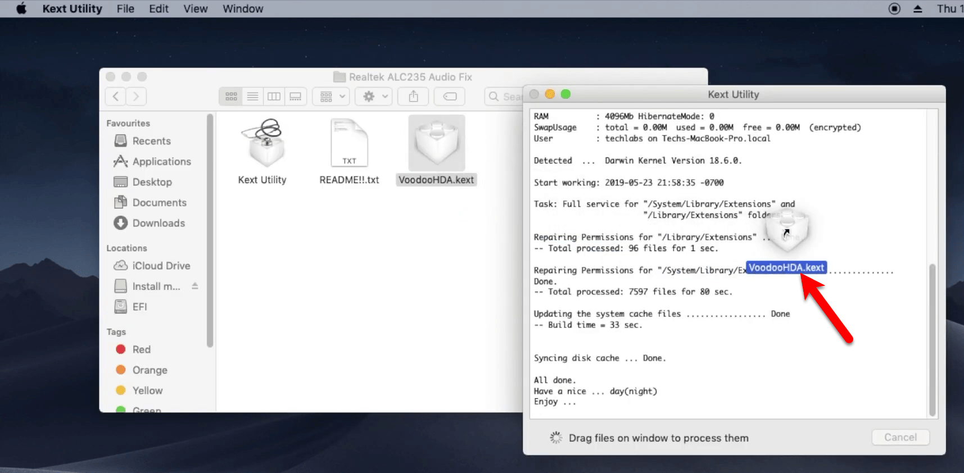Go back in Finder window
964x473 pixels.
coord(116,96)
